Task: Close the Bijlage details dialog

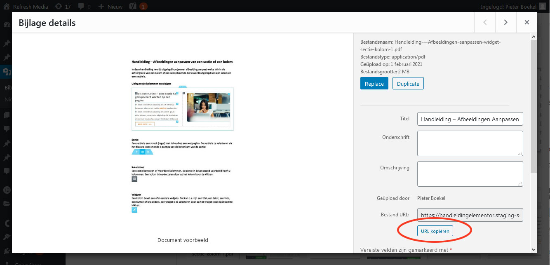Action: [526, 23]
